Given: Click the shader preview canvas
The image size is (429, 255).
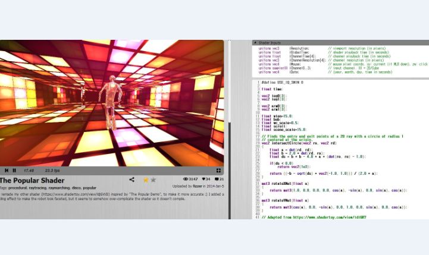Looking at the screenshot, I should [112, 103].
